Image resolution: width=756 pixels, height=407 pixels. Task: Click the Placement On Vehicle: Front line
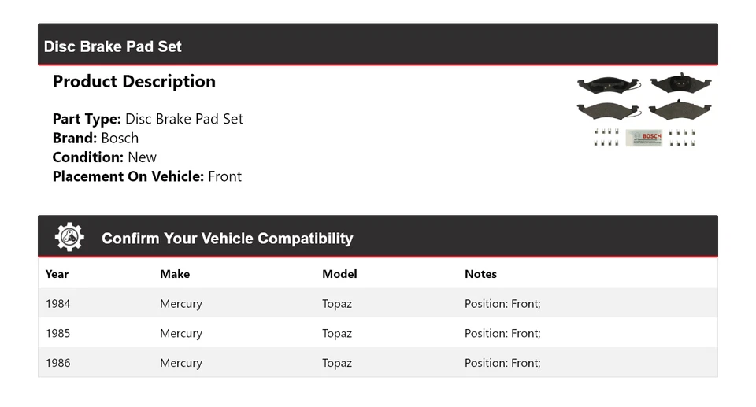pyautogui.click(x=147, y=176)
